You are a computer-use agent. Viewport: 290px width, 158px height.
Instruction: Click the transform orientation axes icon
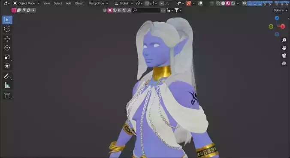tap(116, 3)
